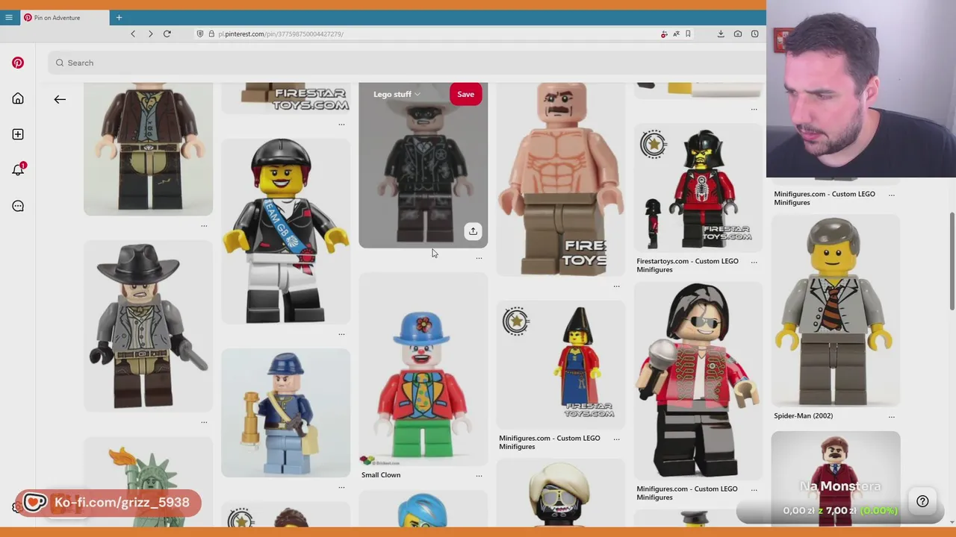
Task: Click the shield icon in address bar
Action: pyautogui.click(x=200, y=34)
